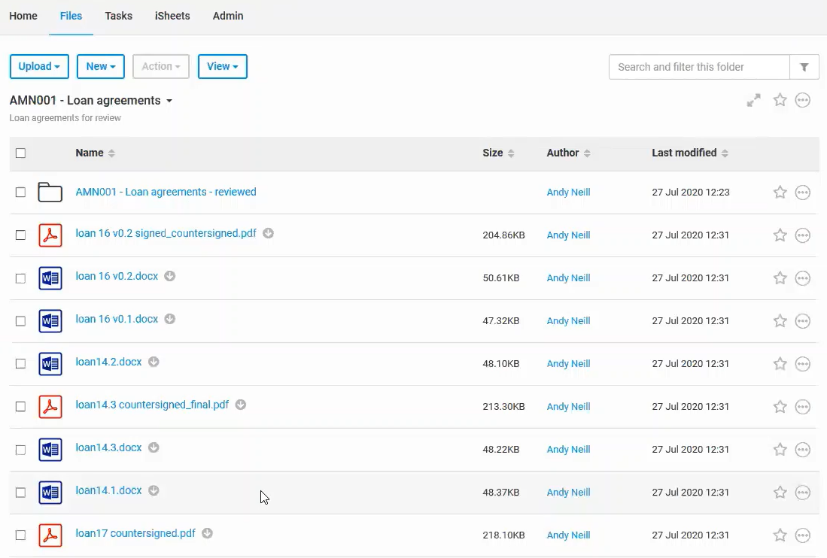Favorite the AMN001 folder using the header star
This screenshot has height=558, width=827.
click(x=780, y=100)
